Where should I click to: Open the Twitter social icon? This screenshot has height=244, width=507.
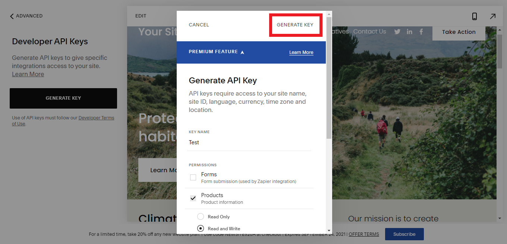click(x=397, y=32)
